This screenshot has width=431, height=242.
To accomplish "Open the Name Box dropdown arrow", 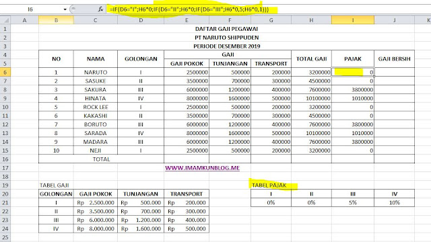I will pyautogui.click(x=65, y=9).
